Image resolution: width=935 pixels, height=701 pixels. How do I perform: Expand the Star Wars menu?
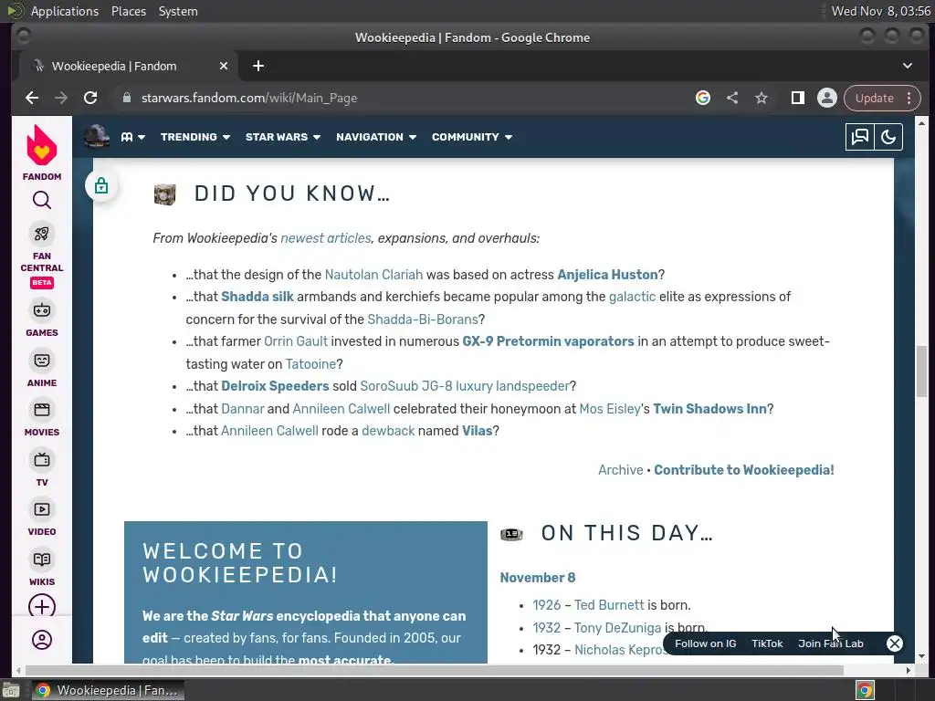tap(283, 137)
